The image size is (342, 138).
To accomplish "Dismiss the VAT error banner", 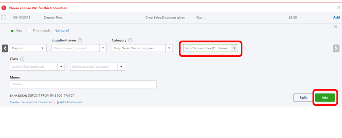I will 339,7.
